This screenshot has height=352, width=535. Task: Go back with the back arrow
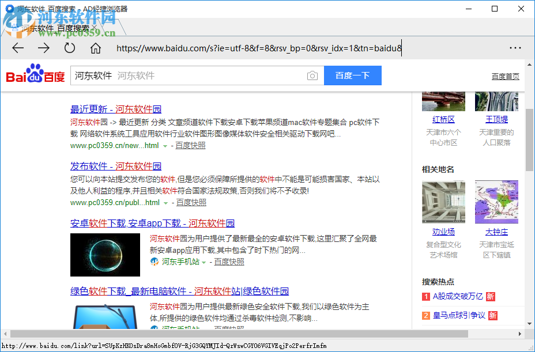point(18,48)
